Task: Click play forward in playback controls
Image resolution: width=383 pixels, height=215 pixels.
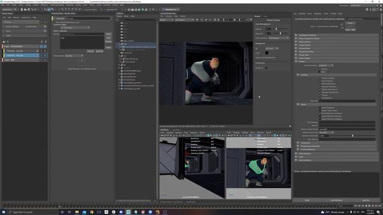Action: (x=369, y=206)
